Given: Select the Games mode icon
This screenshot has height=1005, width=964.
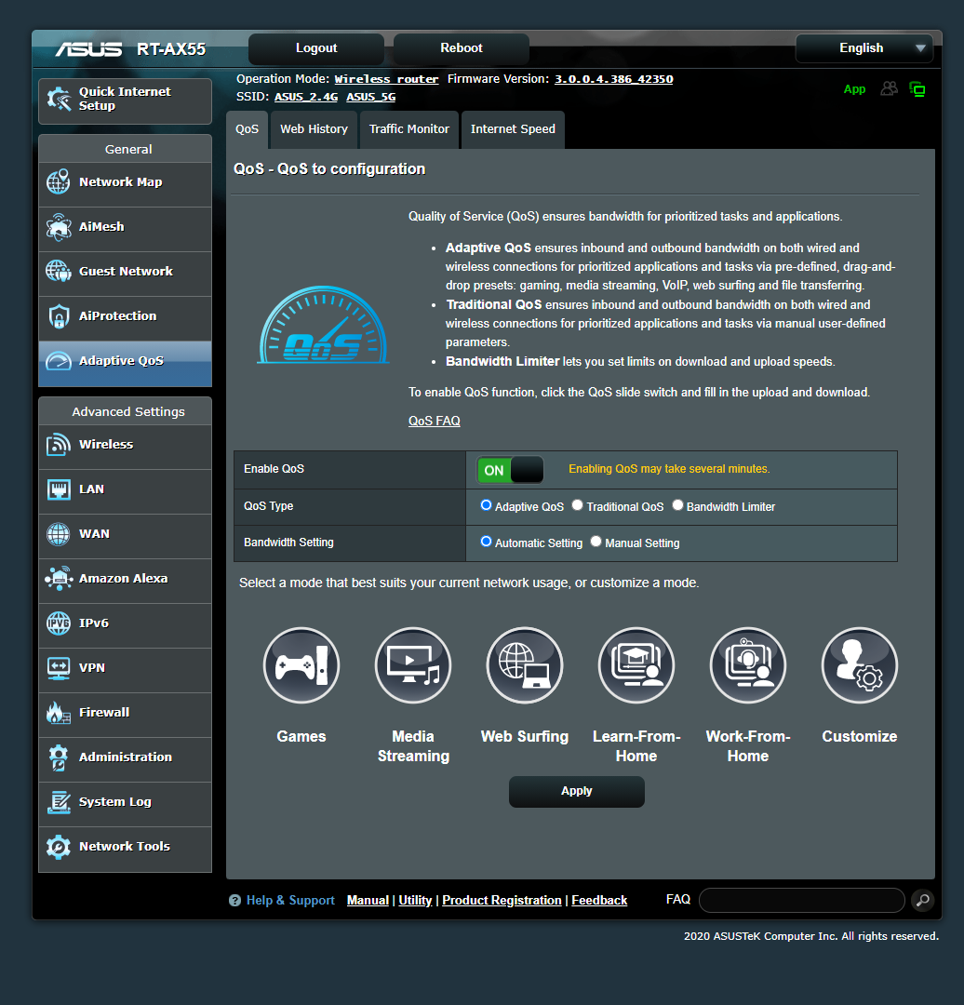Looking at the screenshot, I should coord(301,665).
